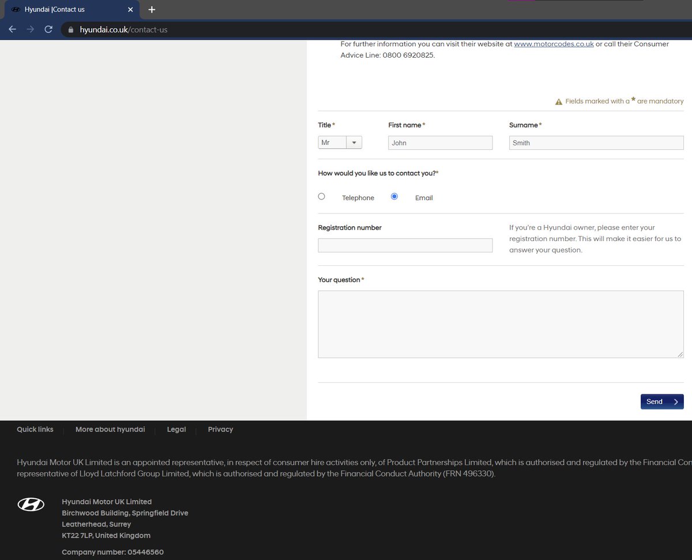Reload the Hyundai contact page
The height and width of the screenshot is (560, 692).
tap(48, 29)
